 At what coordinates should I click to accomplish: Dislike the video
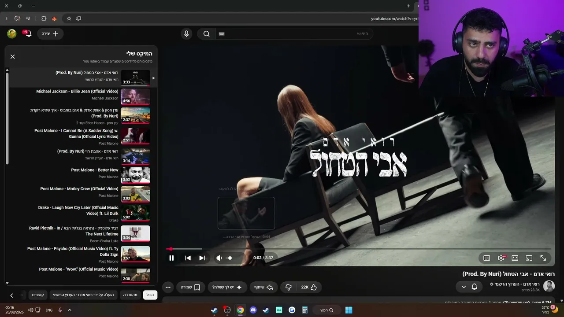289,287
